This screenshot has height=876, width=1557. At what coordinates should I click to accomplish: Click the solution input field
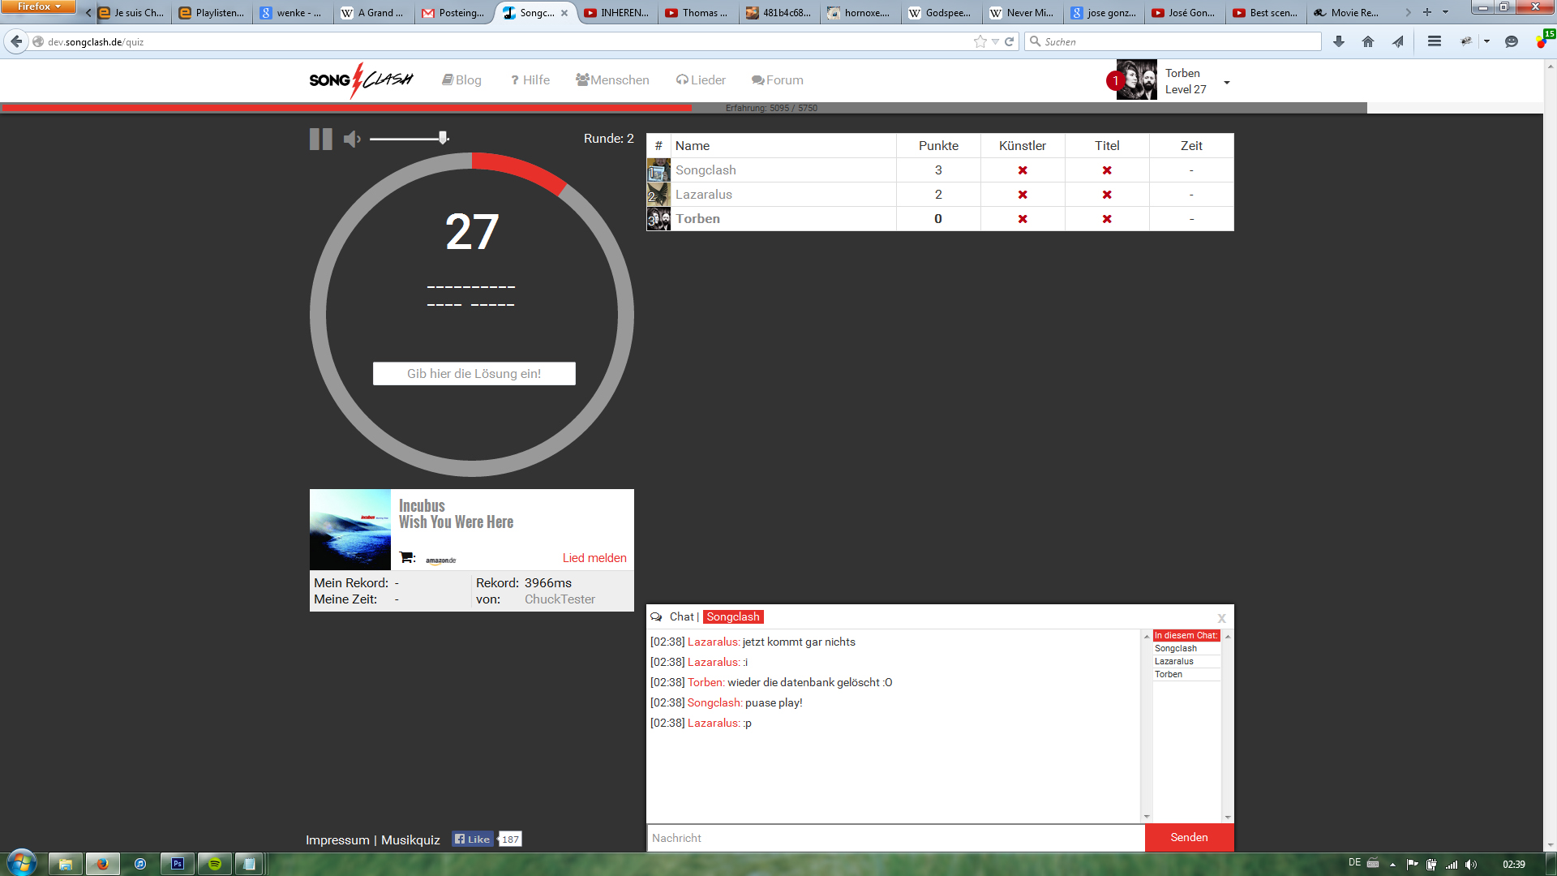tap(474, 374)
